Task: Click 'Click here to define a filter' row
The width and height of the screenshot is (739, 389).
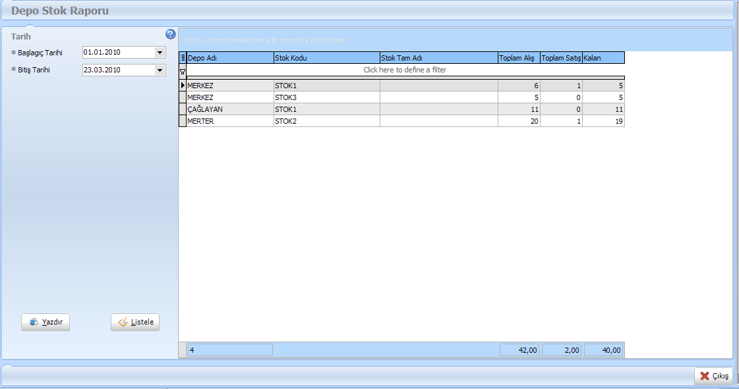Action: [405, 70]
